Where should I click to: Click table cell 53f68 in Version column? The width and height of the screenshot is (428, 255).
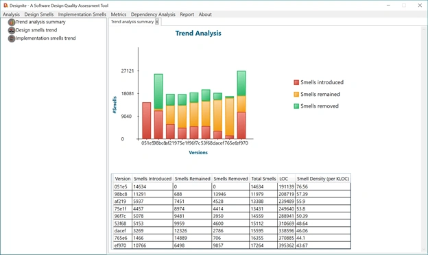coord(123,223)
